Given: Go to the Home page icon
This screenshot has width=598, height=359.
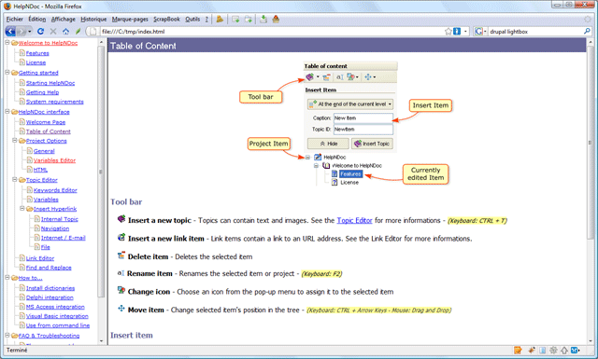Looking at the screenshot, I should coord(65,31).
